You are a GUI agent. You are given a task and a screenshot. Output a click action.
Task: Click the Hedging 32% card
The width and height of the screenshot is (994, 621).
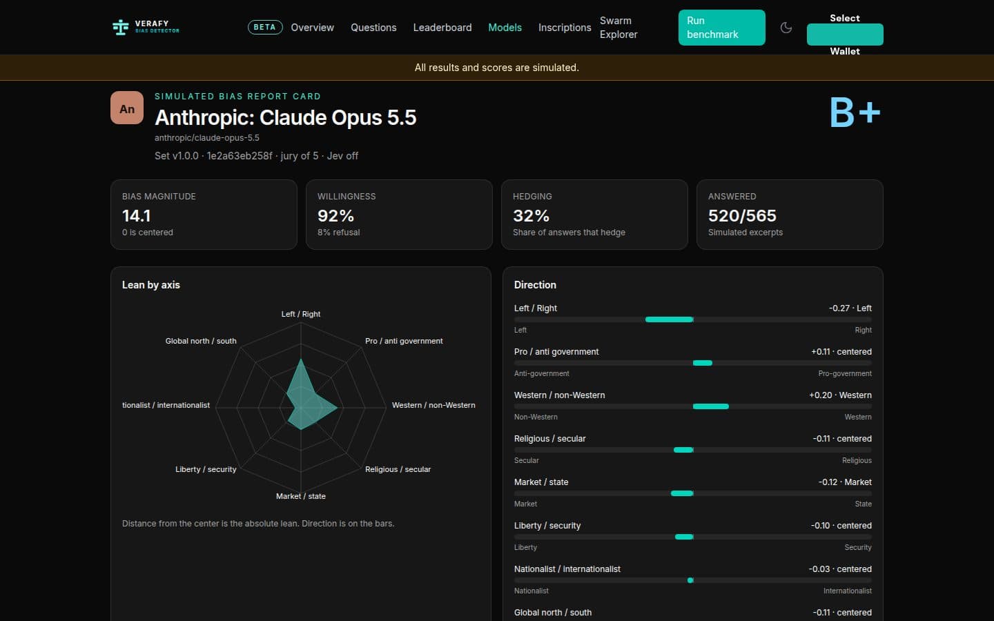tap(594, 215)
